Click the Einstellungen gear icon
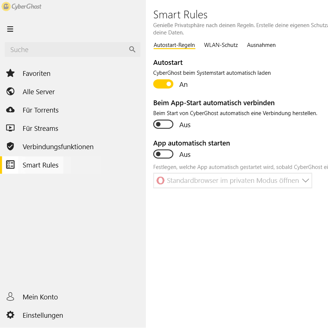The image size is (328, 328). 10,315
